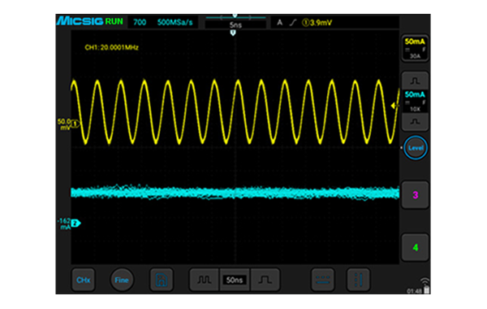Viewport: 487px width, 309px height.
Task: Decrease timebase with the multi-pulse icon
Action: click(204, 280)
